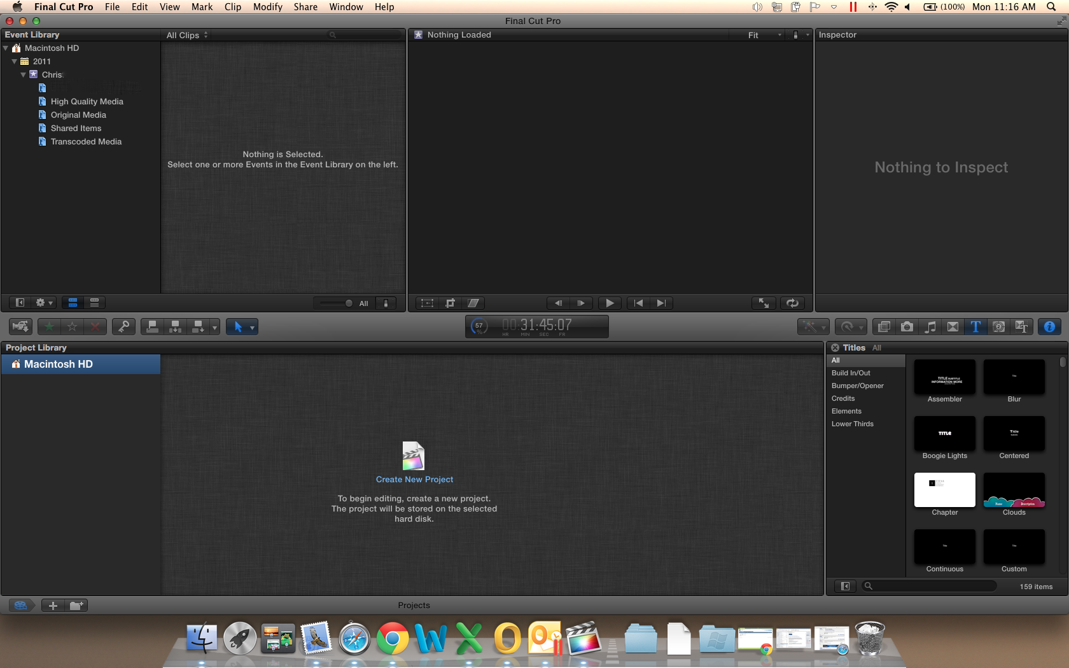Image resolution: width=1069 pixels, height=668 pixels.
Task: Open the viewer Fit zoom dropdown
Action: [x=764, y=35]
